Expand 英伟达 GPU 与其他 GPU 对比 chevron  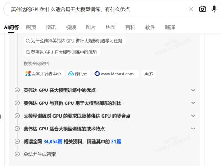[193, 103]
